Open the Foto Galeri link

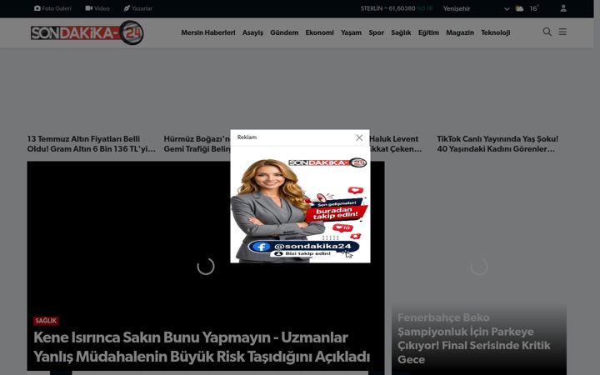(x=52, y=8)
